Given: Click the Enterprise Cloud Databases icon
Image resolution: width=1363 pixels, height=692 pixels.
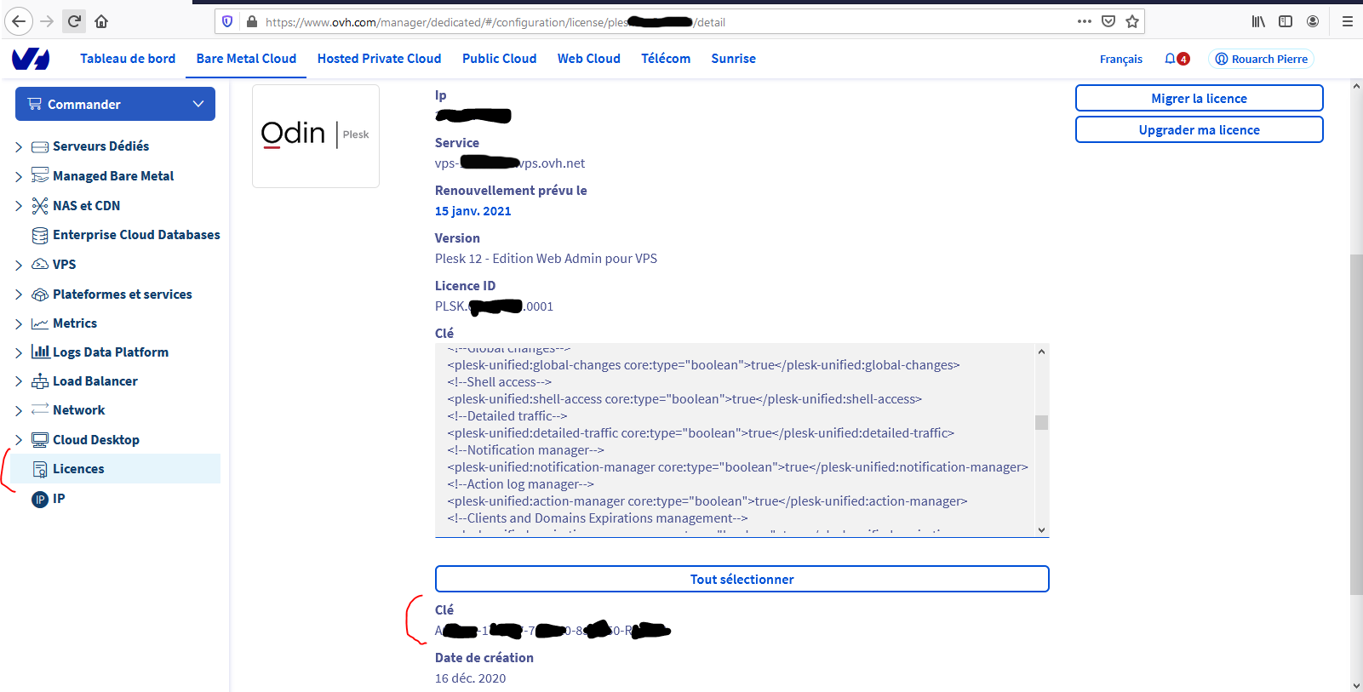Looking at the screenshot, I should pos(40,235).
